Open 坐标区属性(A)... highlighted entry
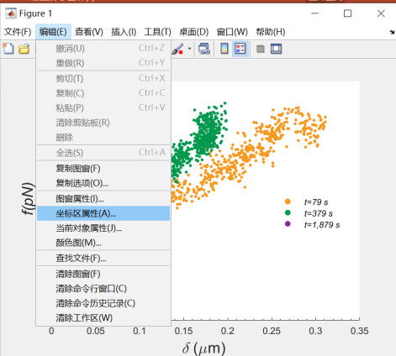 (103, 213)
